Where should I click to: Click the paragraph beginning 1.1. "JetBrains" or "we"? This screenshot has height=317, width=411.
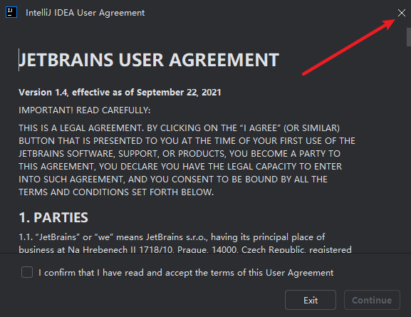[185, 244]
